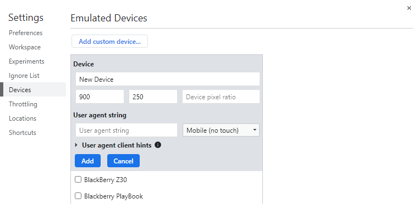Viewport: 418px width, 204px height.
Task: Click the width field showing 900
Action: (100, 97)
